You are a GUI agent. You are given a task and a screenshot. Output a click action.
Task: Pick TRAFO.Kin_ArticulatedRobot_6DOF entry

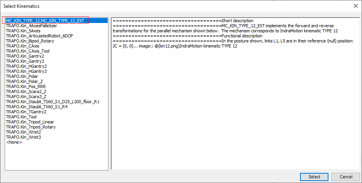[39, 36]
